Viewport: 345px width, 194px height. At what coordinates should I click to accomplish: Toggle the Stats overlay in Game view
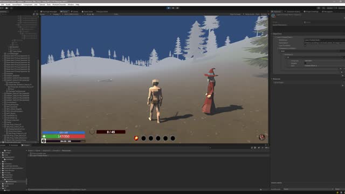pos(257,14)
